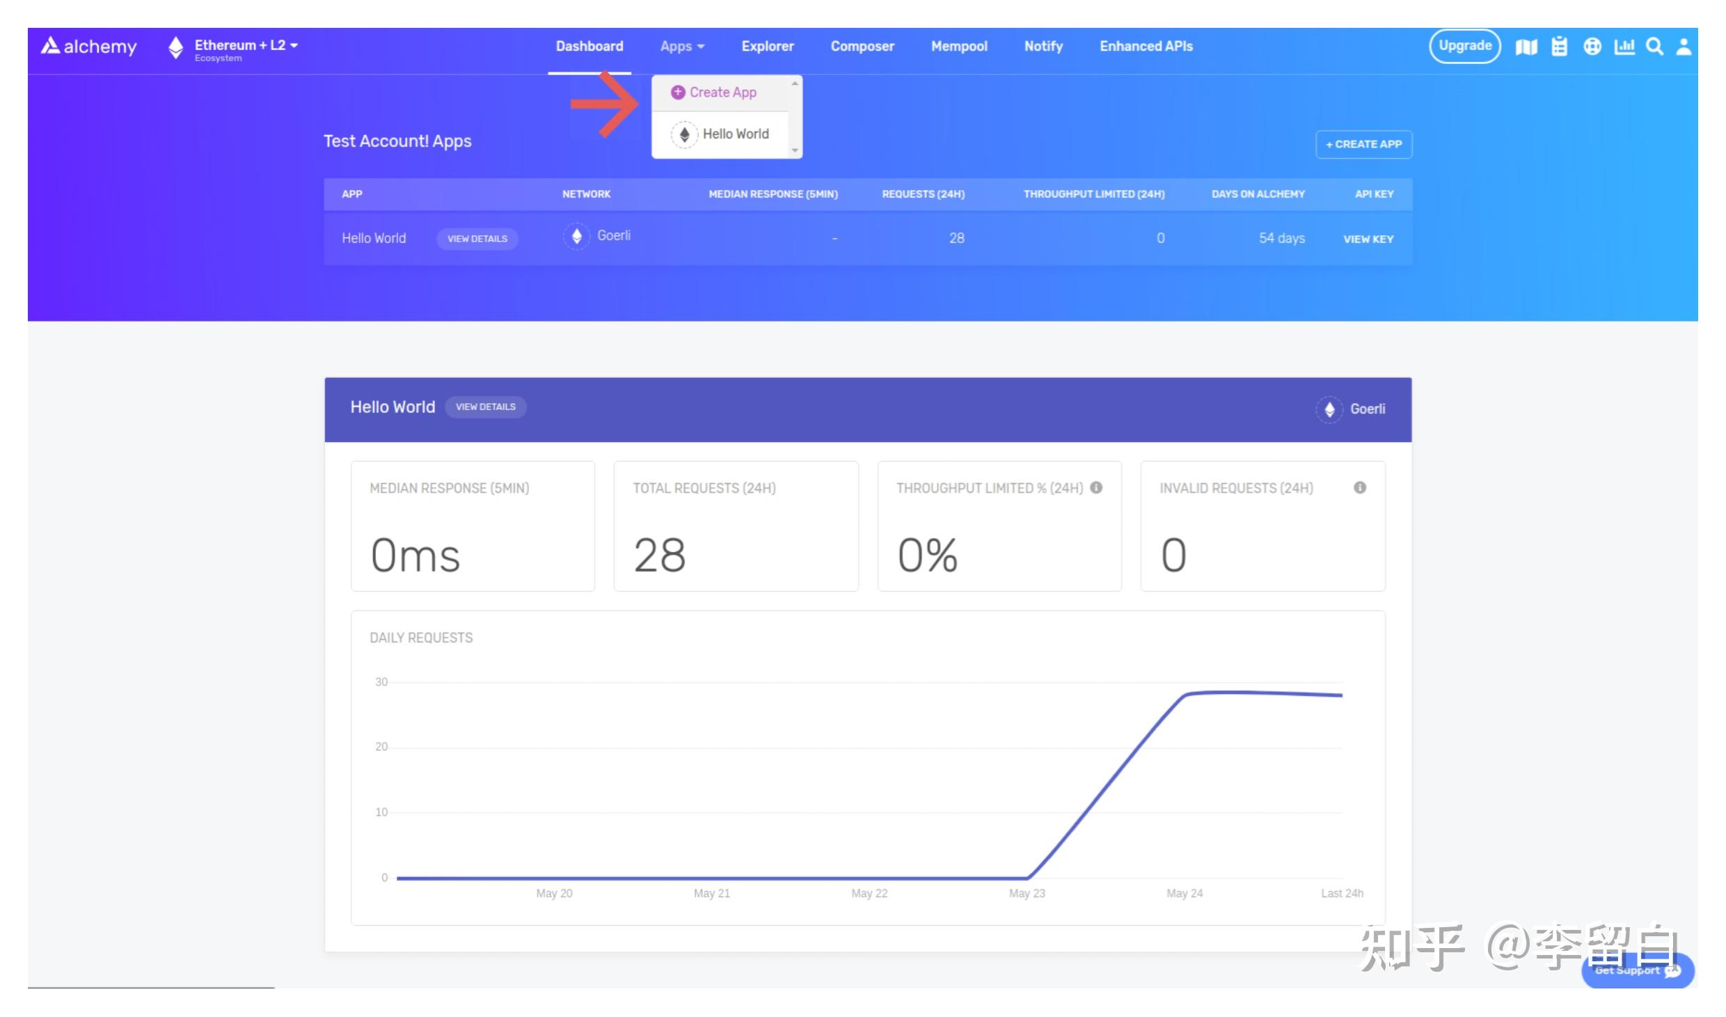The width and height of the screenshot is (1726, 1017).
Task: Click the Upgrade button
Action: point(1464,47)
